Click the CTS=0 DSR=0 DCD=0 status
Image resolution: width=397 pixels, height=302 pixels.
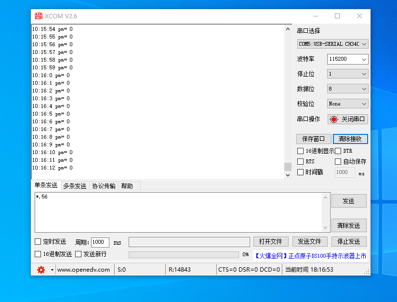click(x=249, y=270)
